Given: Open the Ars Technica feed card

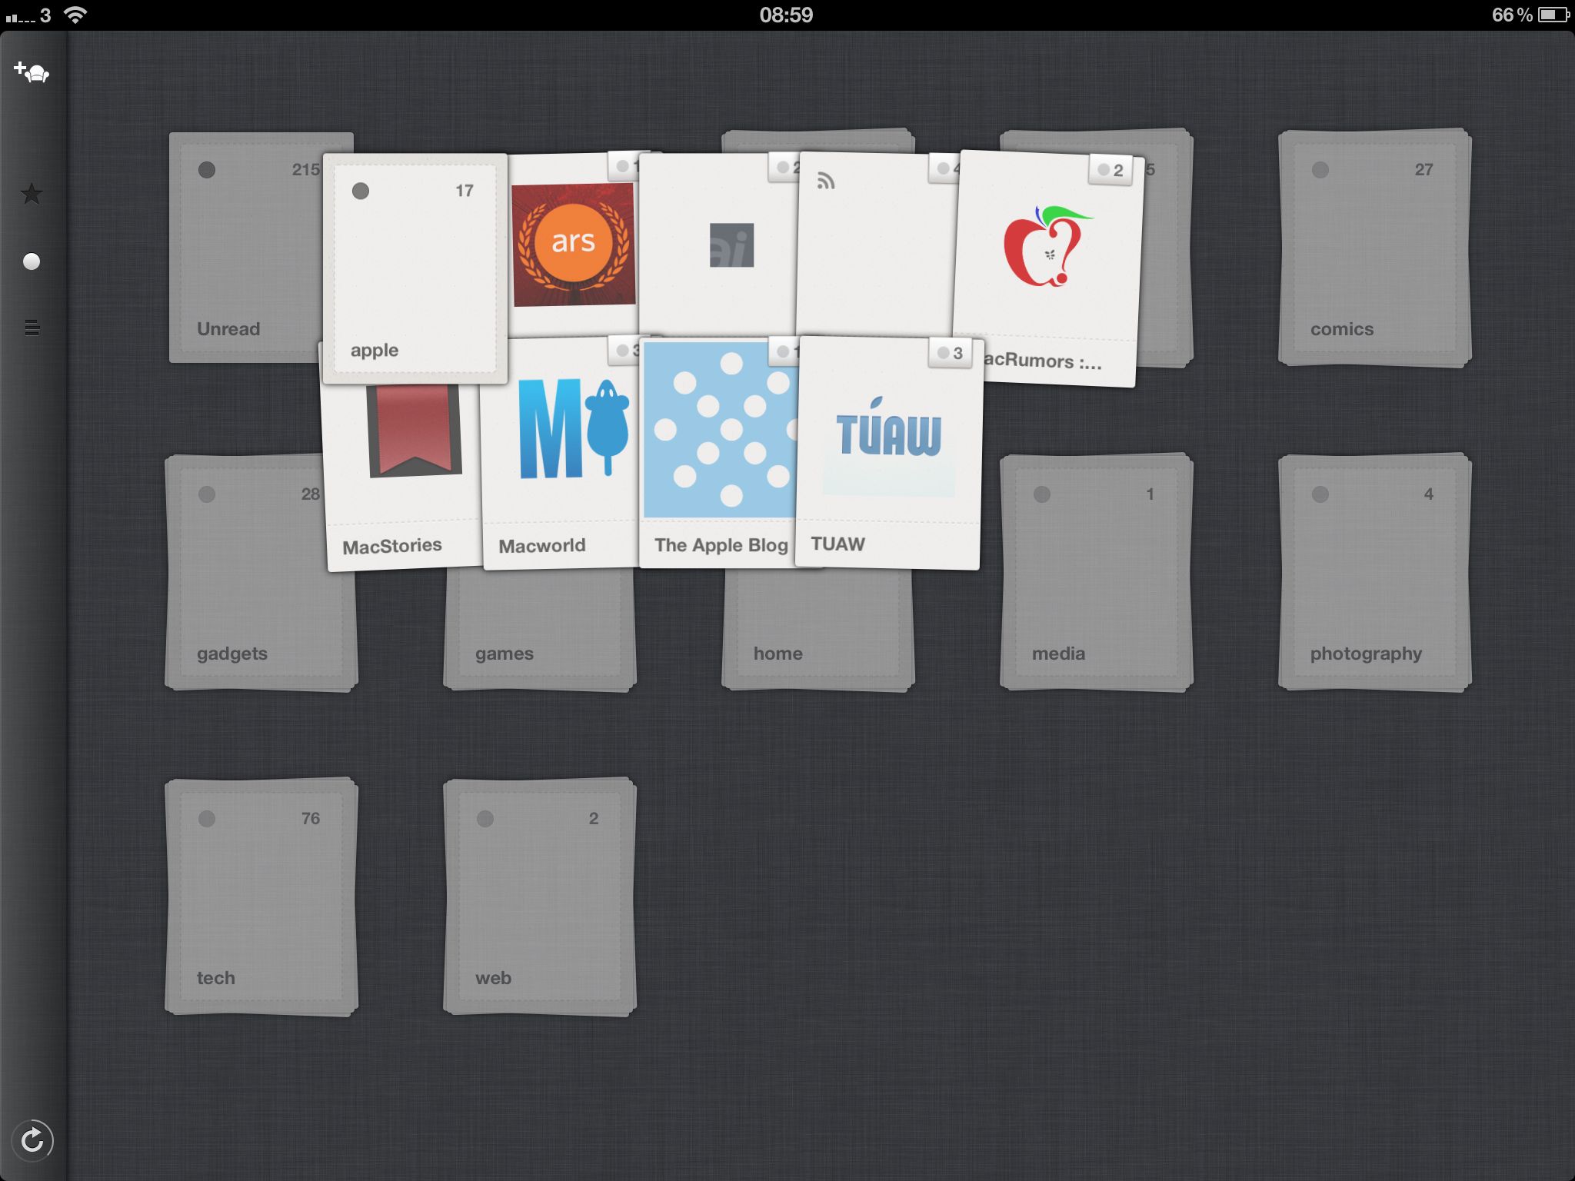Looking at the screenshot, I should coord(573,245).
